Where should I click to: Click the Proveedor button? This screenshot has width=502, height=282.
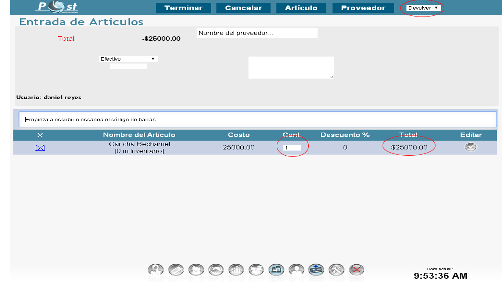pyautogui.click(x=363, y=8)
